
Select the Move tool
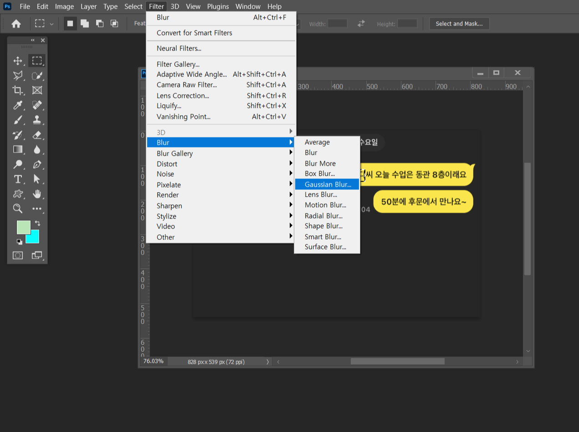18,61
